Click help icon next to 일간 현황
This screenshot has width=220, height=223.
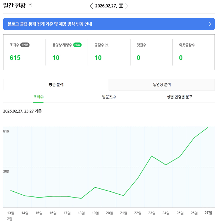click(30, 5)
